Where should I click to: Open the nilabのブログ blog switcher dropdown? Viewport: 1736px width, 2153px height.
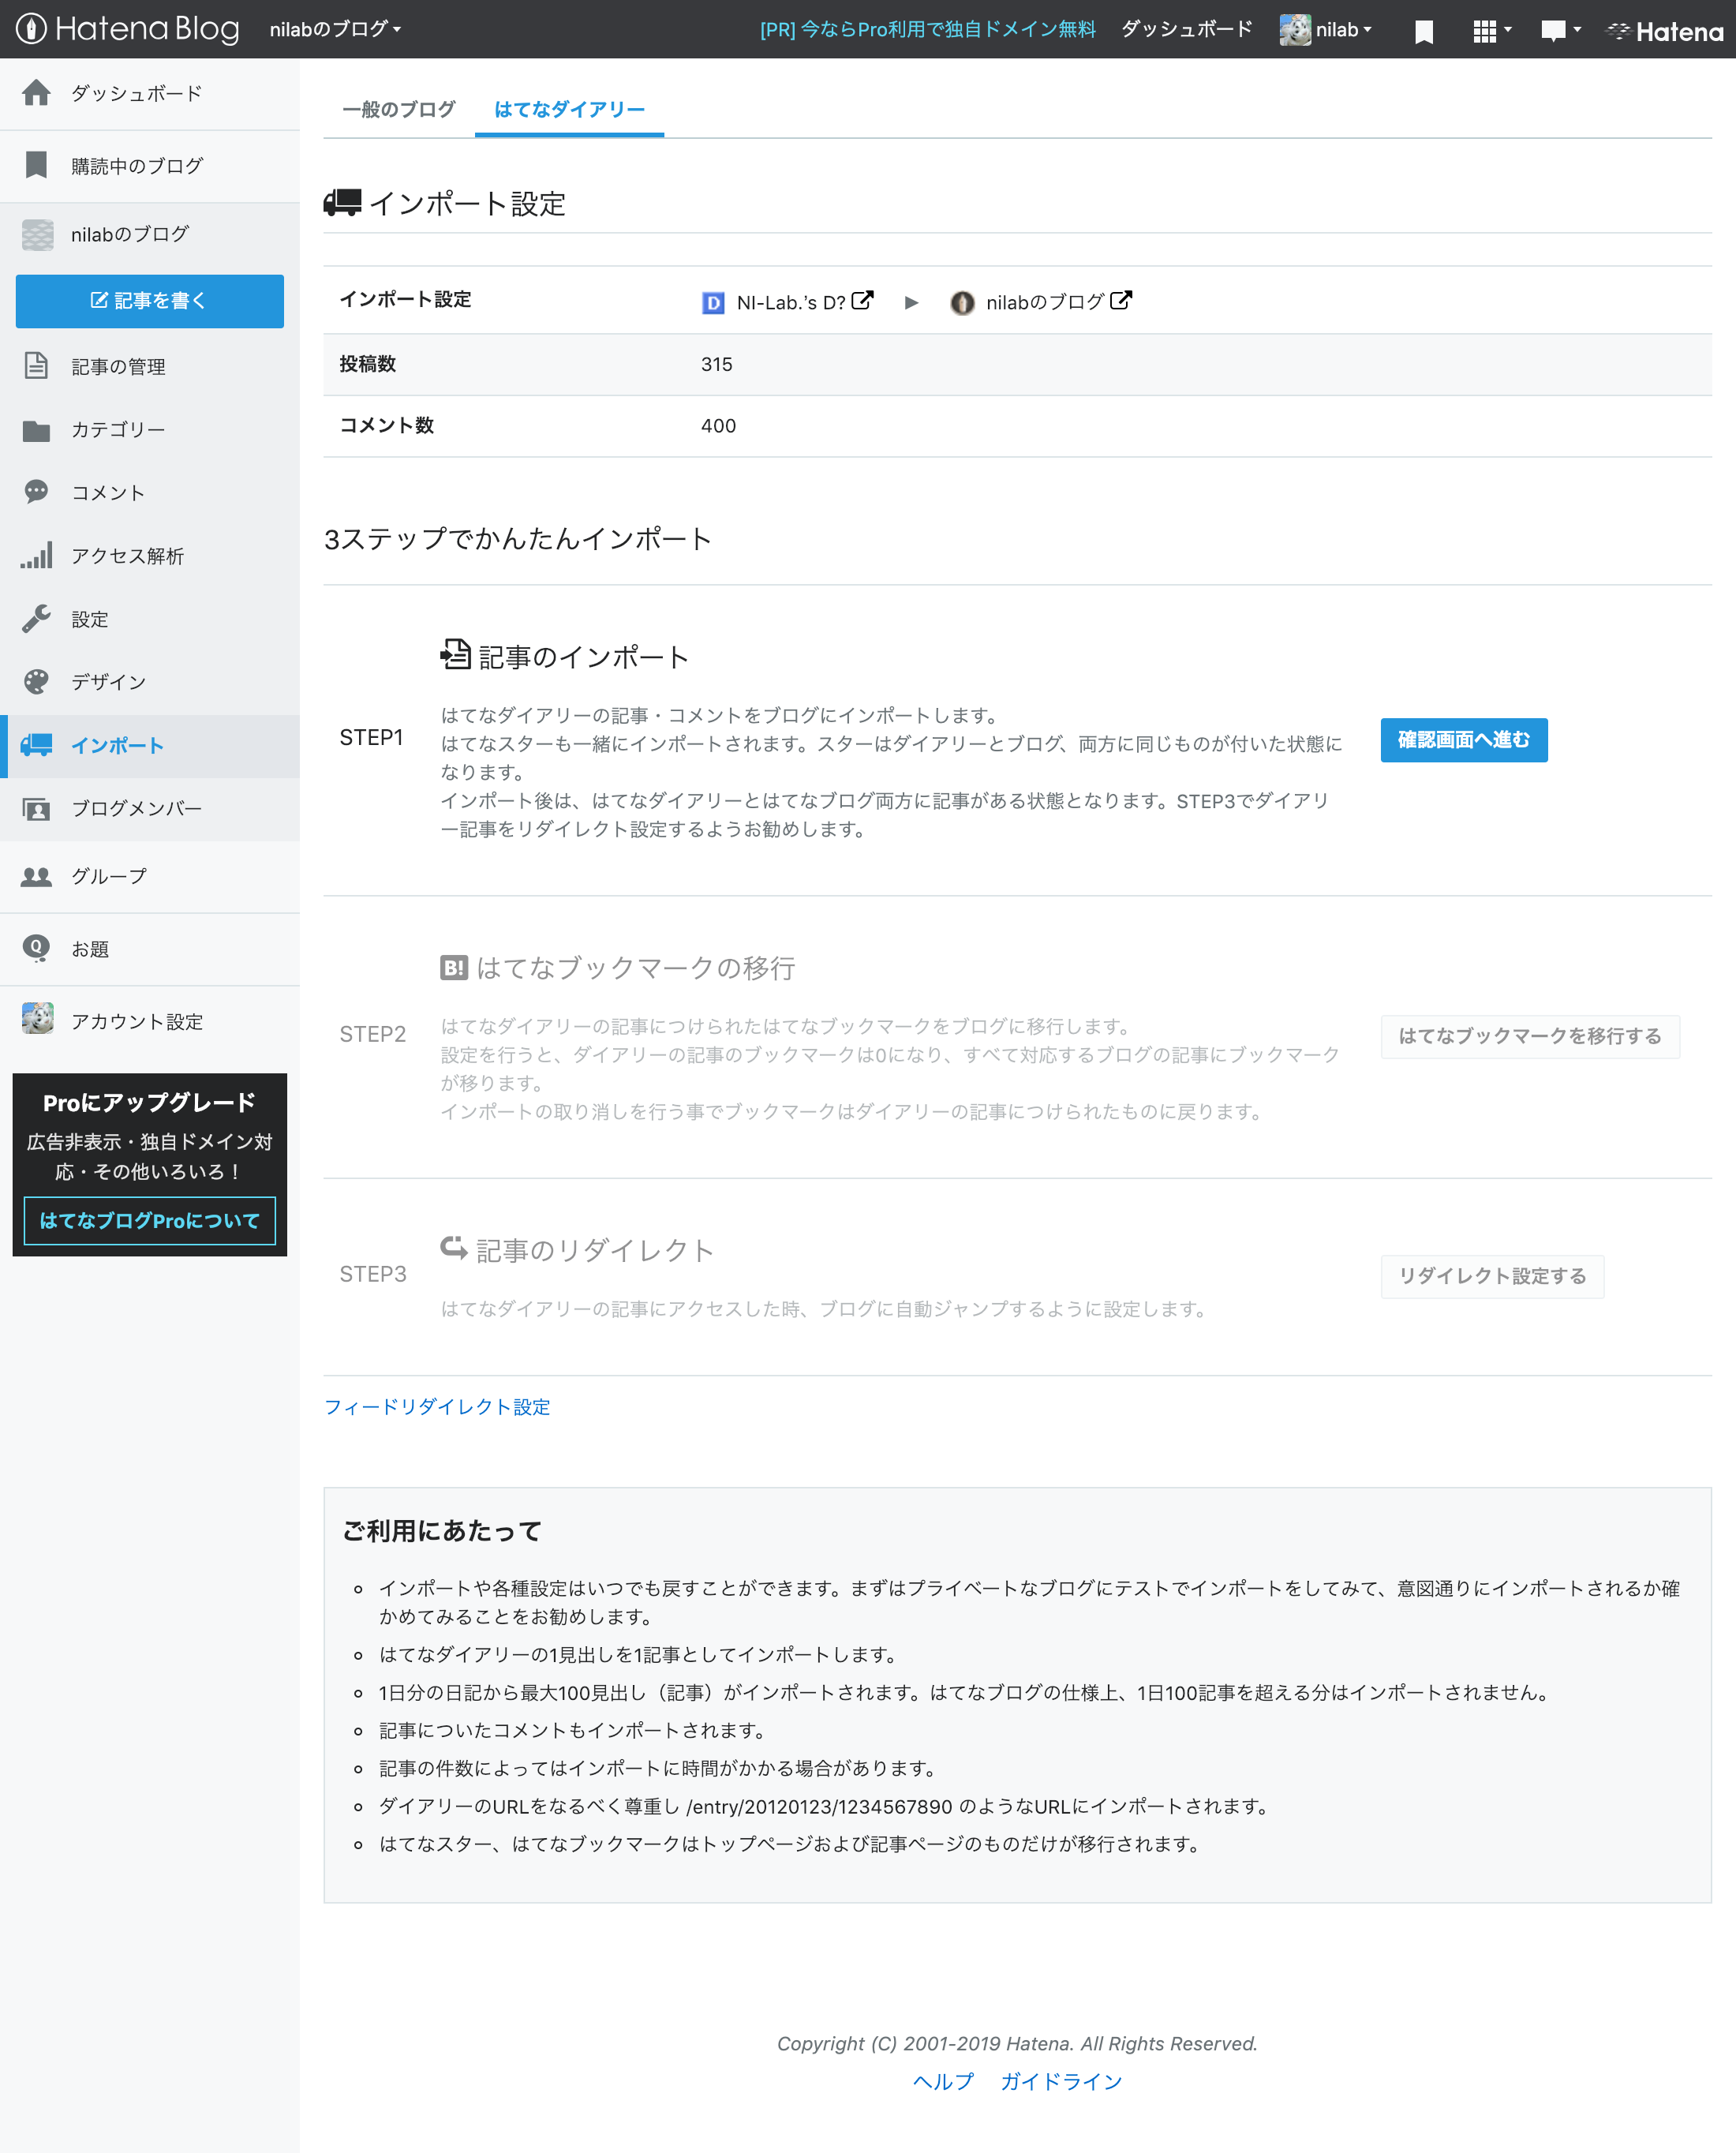(x=335, y=29)
